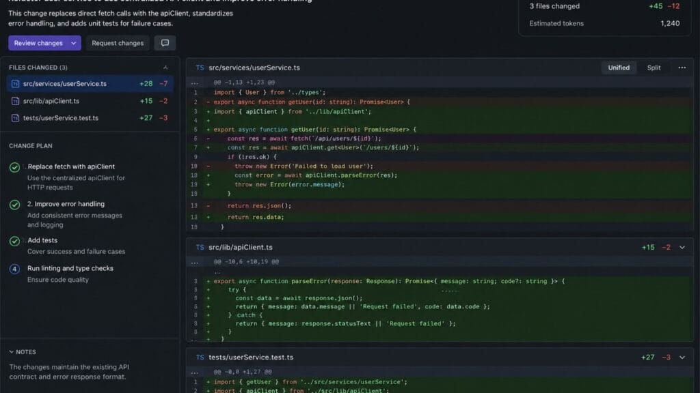Click the TS icon of userService.ts diff header
Viewport: 700px width, 393px height.
(200, 68)
